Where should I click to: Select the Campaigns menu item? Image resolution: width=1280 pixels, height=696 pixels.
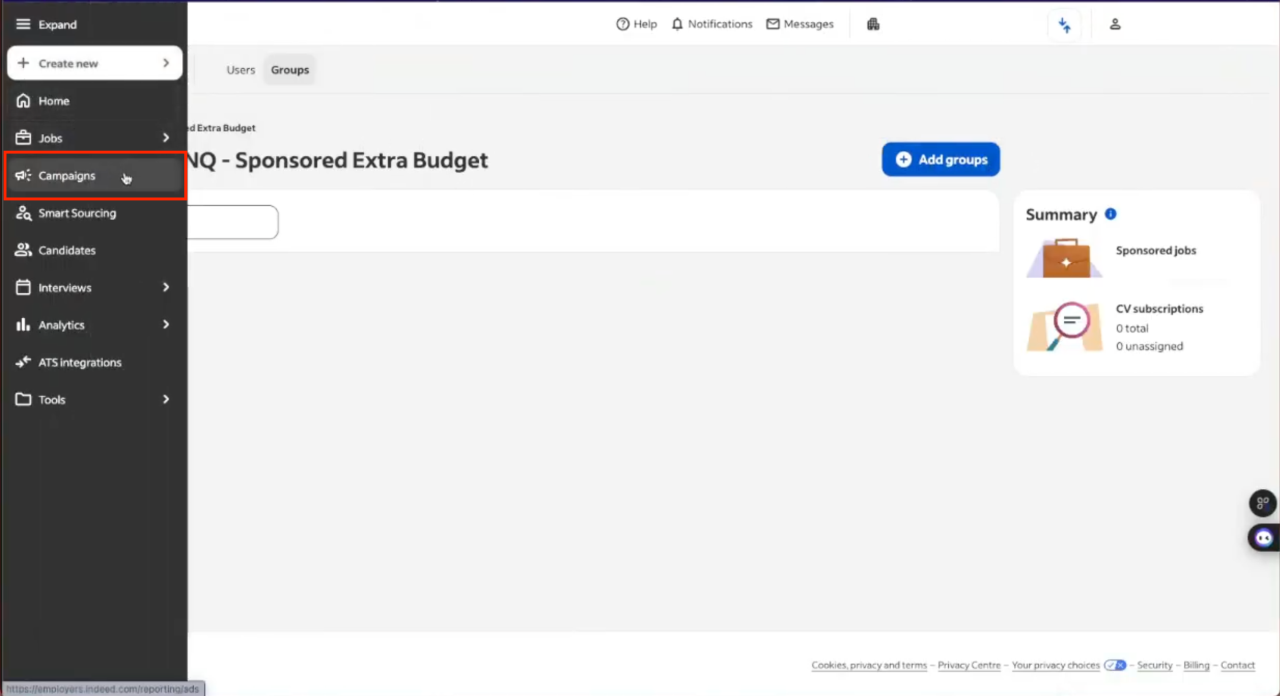point(67,176)
